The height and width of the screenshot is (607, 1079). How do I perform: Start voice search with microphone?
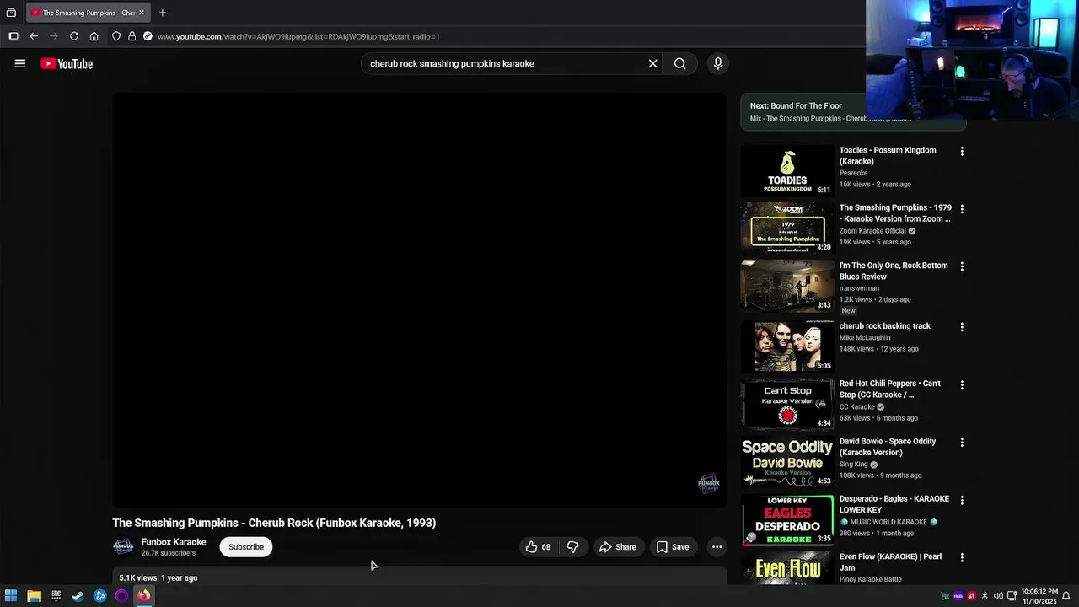(718, 63)
